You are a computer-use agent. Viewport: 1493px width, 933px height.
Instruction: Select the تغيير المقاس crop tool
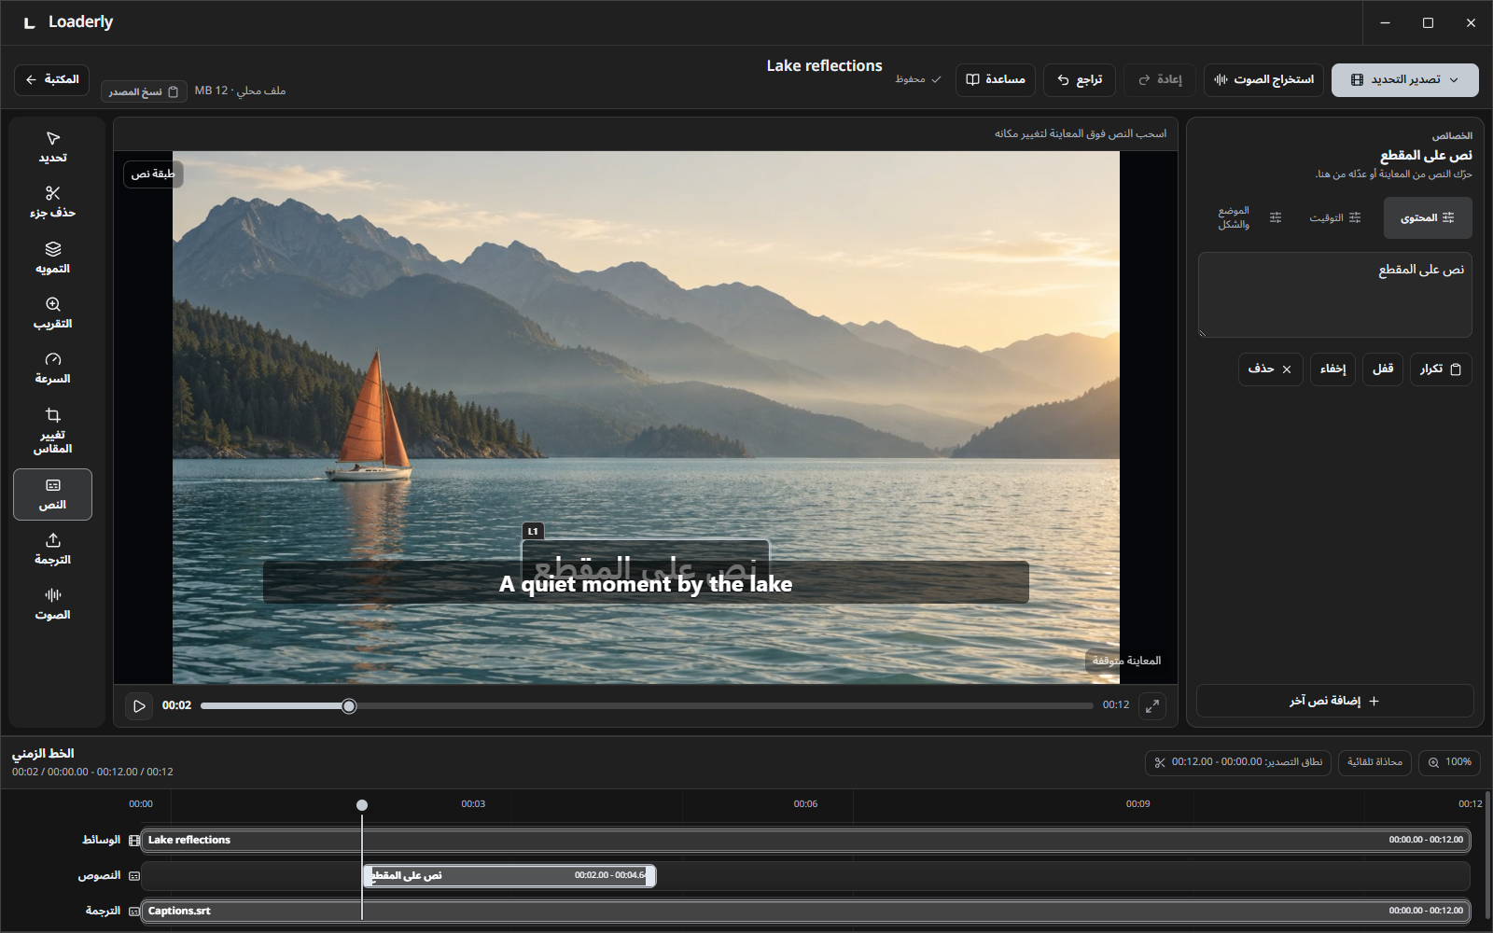52,431
